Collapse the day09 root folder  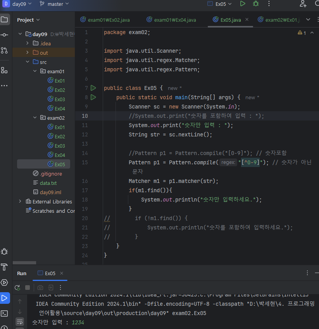coord(20,34)
